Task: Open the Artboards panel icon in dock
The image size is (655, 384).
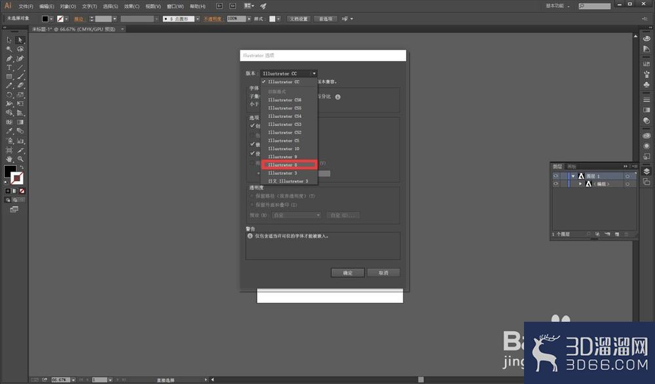Action: click(x=646, y=182)
